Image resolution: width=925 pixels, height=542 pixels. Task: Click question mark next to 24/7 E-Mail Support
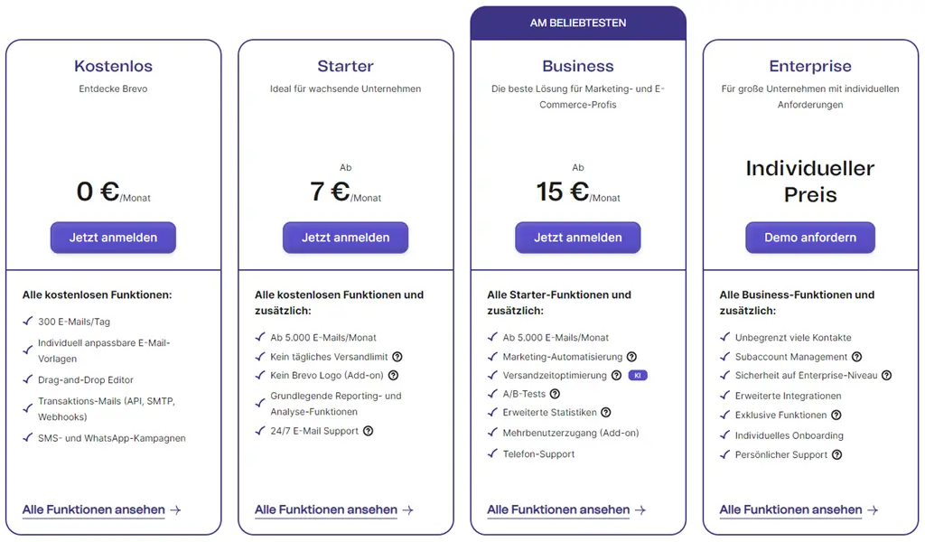coord(369,431)
